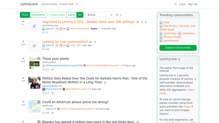The height and width of the screenshot is (123, 219).
Task: Open Communities in the top navigation
Action: [x=49, y=4]
